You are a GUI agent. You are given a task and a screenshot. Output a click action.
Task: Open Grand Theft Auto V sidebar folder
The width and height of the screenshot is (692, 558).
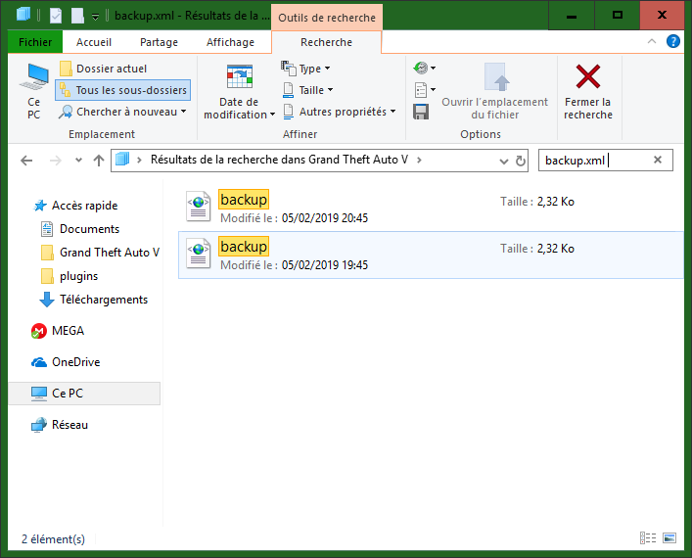[x=100, y=253]
